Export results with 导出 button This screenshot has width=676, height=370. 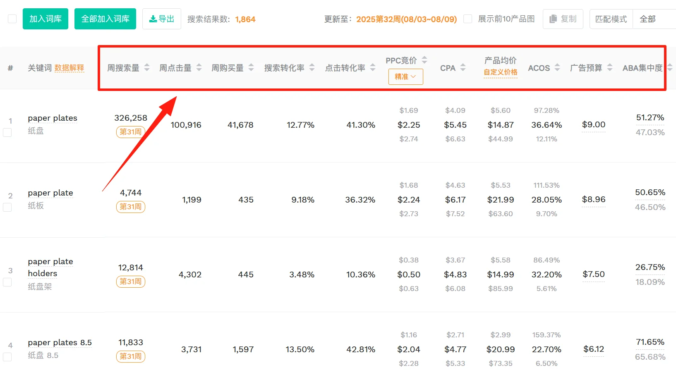[x=162, y=19]
